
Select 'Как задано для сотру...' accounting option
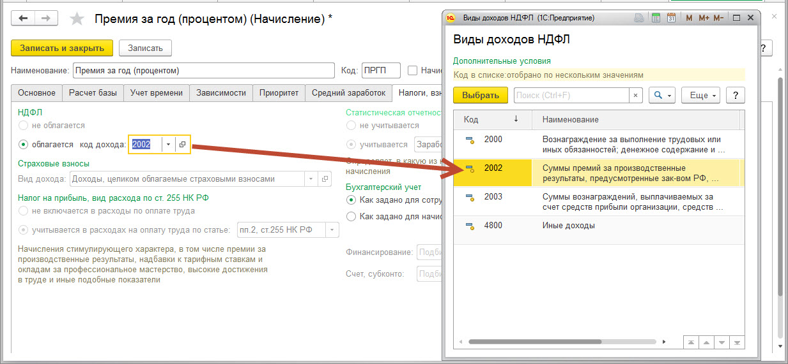click(x=351, y=200)
